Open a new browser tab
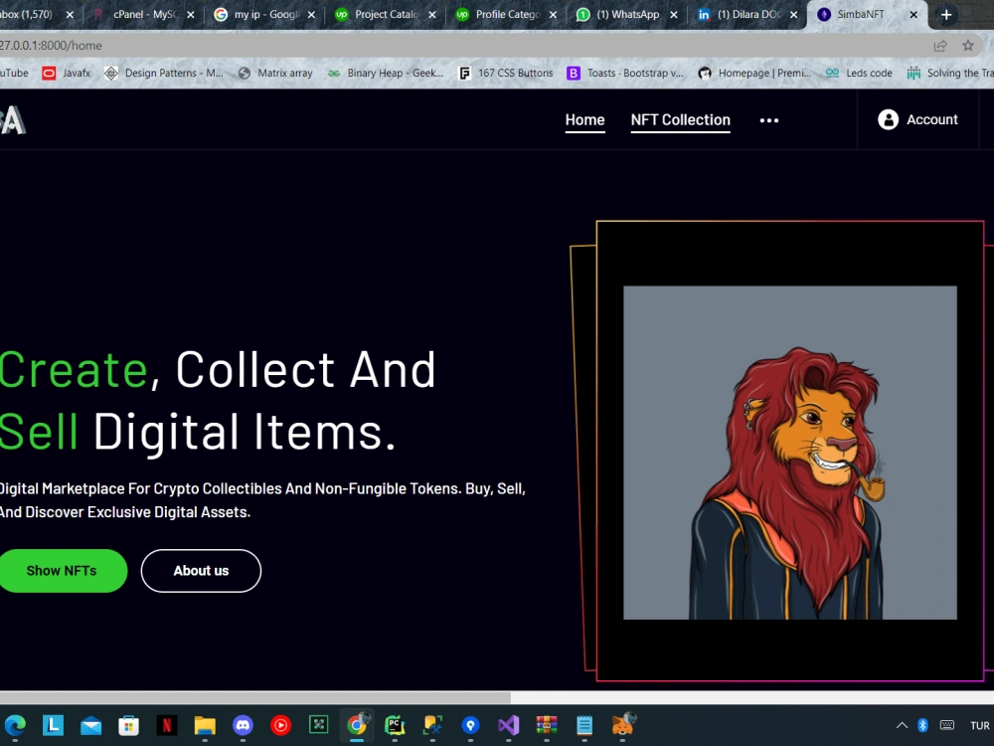994x746 pixels. [x=946, y=14]
